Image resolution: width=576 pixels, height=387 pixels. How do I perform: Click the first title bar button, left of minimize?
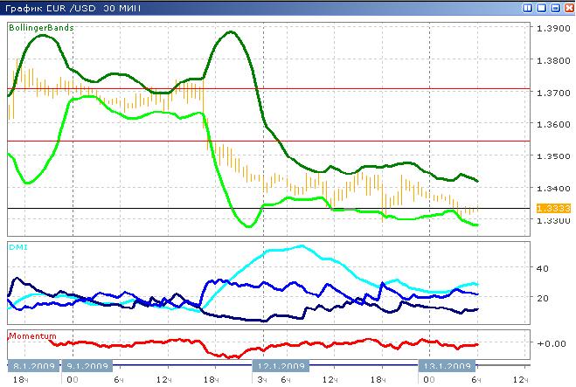pos(529,7)
